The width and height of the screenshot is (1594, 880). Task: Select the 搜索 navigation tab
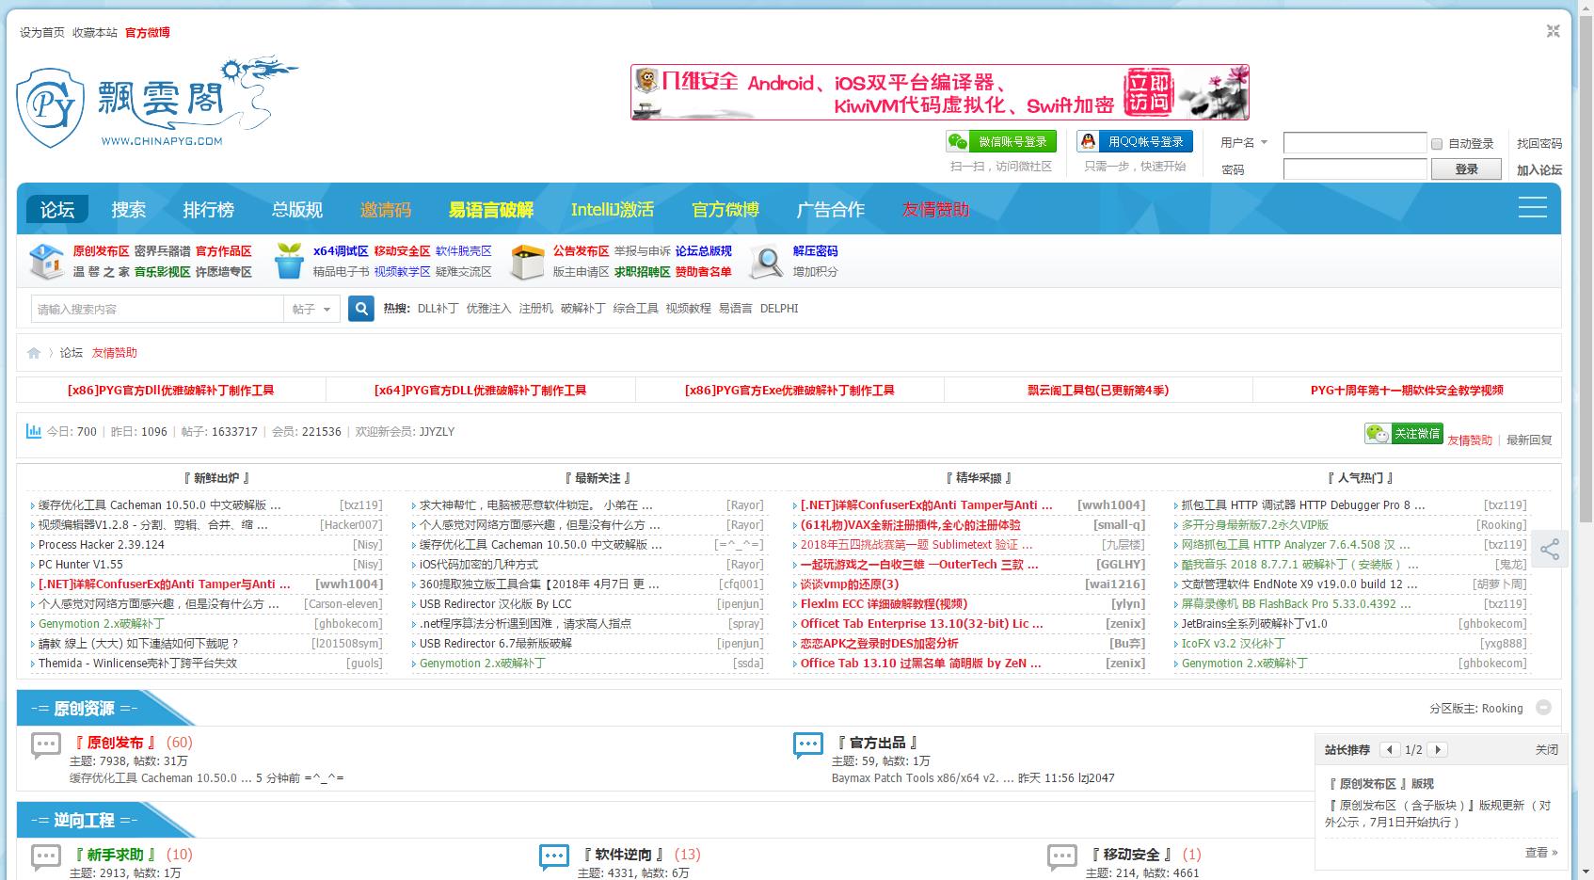point(129,209)
